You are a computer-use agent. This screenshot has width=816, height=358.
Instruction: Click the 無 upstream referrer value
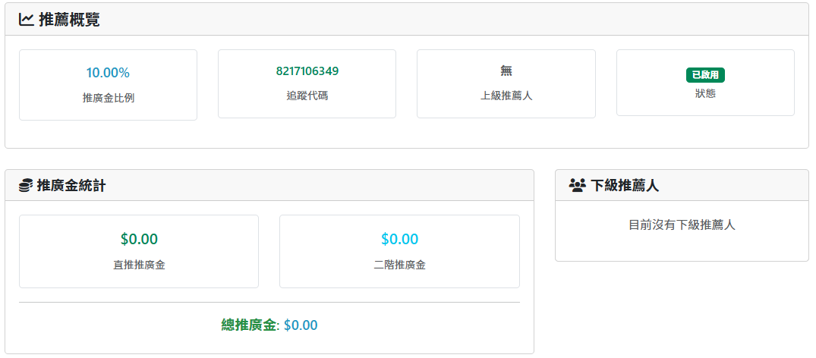coord(506,71)
